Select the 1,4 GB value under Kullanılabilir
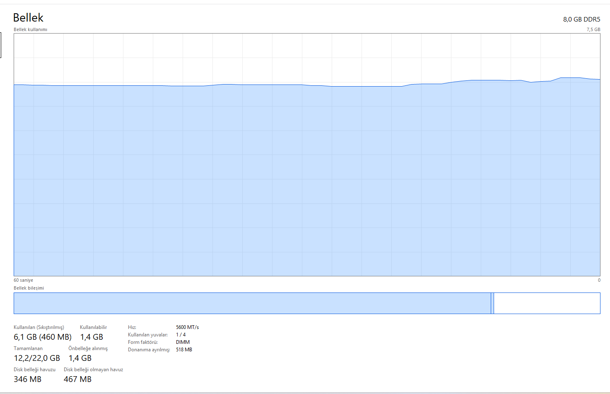This screenshot has width=610, height=394. click(x=92, y=337)
